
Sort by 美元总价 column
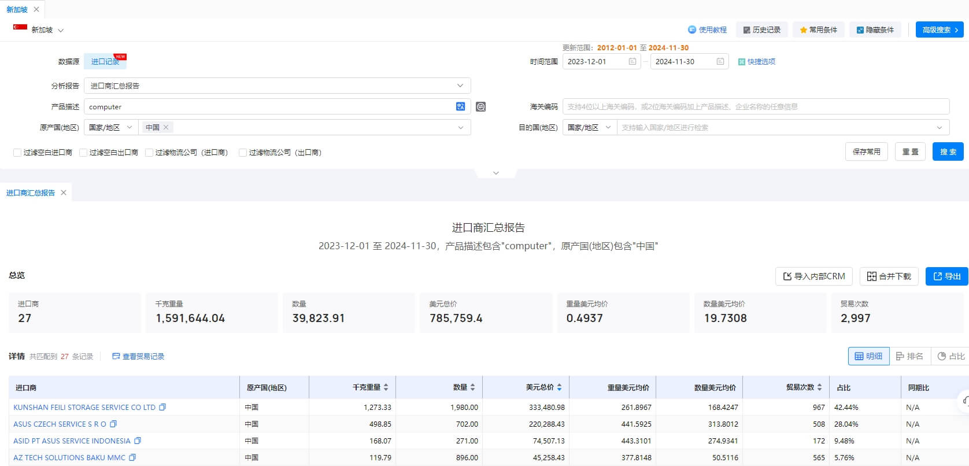pos(559,387)
